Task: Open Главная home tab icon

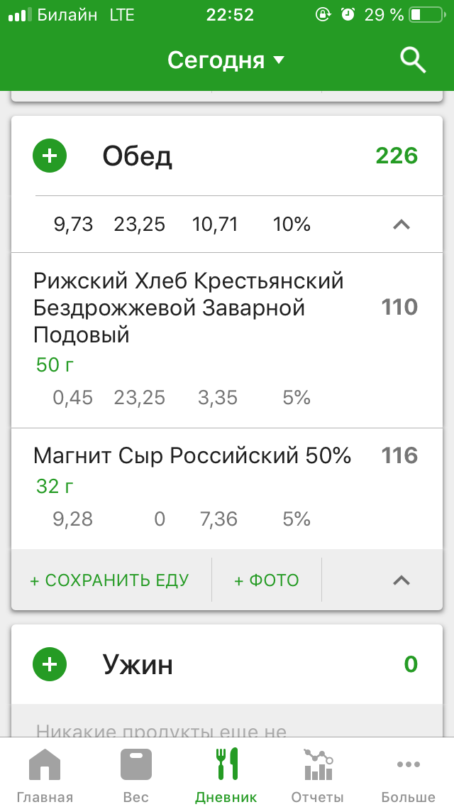Action: pos(45,765)
